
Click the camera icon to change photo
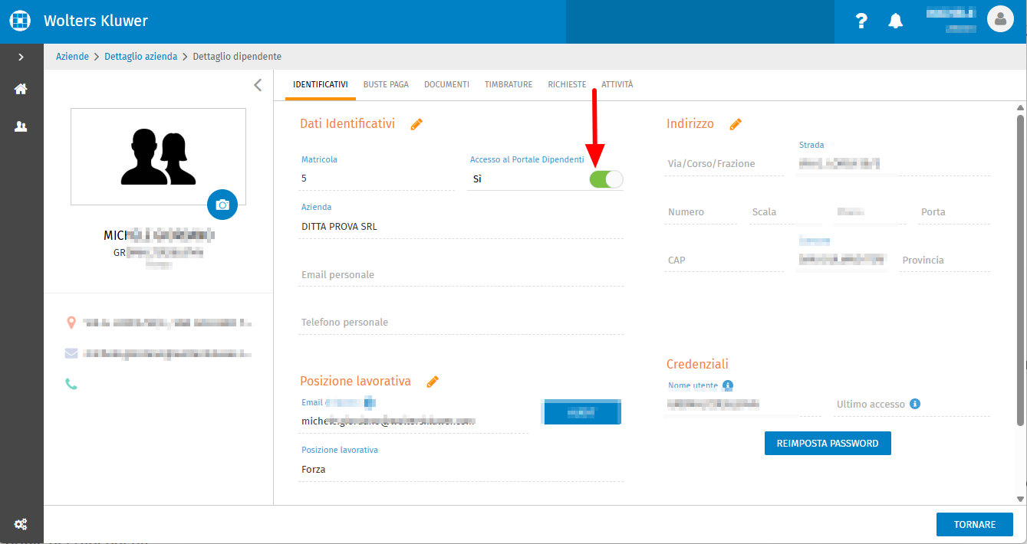[x=222, y=205]
